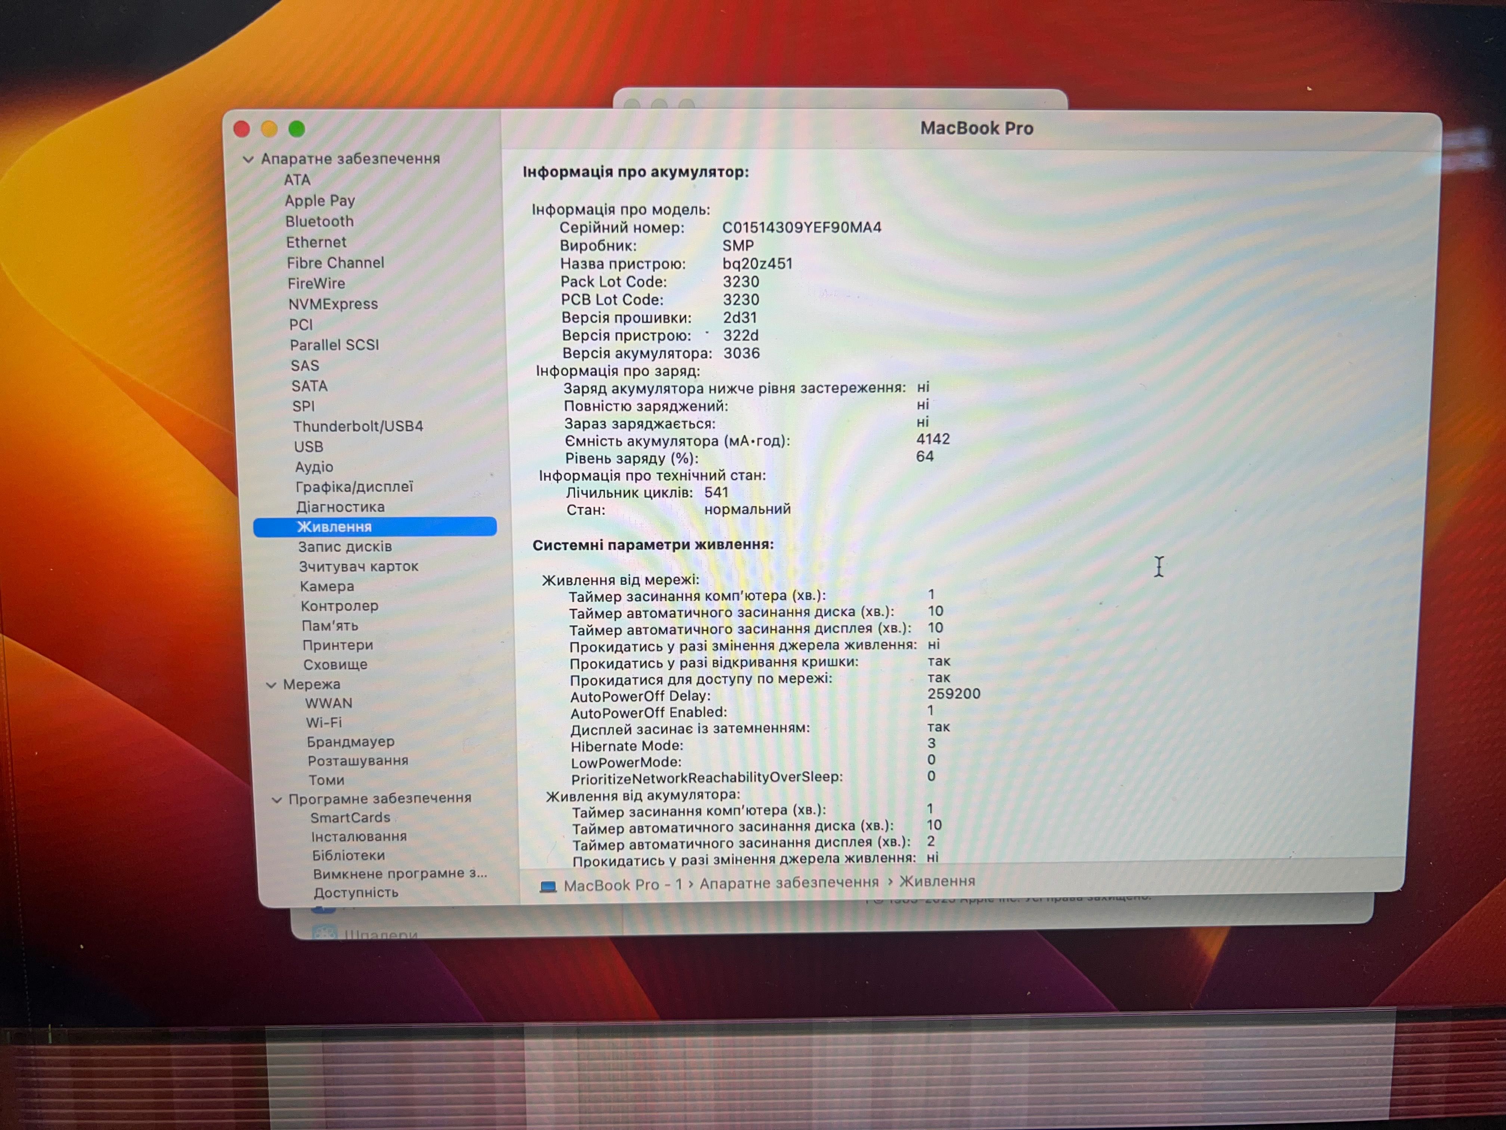The width and height of the screenshot is (1506, 1130).
Task: Open the Пам'ять section
Action: coord(329,626)
